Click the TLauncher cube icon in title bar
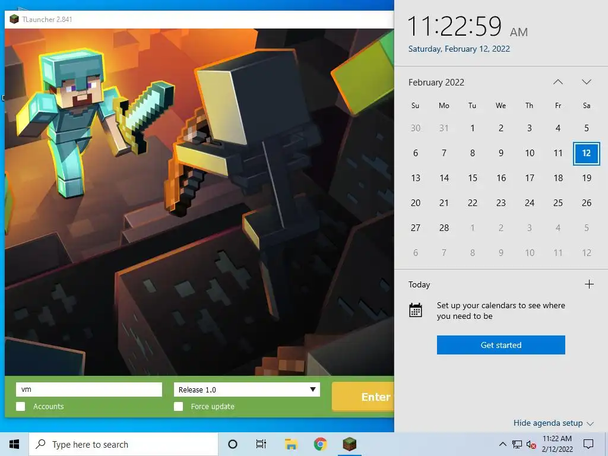Image resolution: width=608 pixels, height=456 pixels. click(x=14, y=19)
